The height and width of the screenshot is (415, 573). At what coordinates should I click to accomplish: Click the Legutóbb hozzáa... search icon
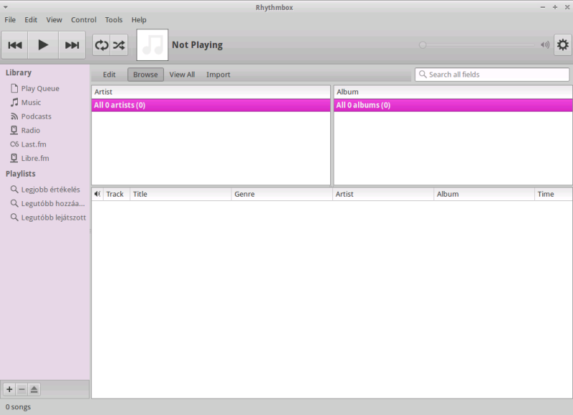(14, 203)
